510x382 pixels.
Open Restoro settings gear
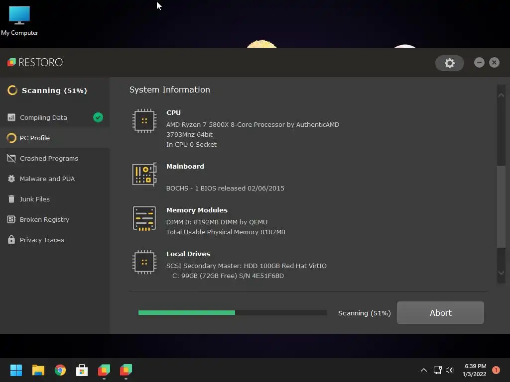click(450, 63)
